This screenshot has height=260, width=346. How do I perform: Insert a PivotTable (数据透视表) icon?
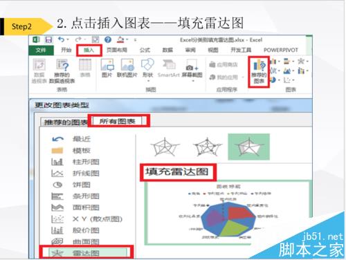pyautogui.click(x=39, y=71)
